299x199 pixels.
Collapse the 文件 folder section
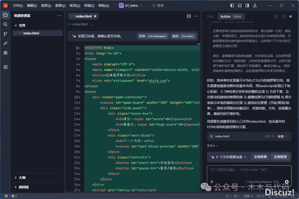[x=16, y=25]
